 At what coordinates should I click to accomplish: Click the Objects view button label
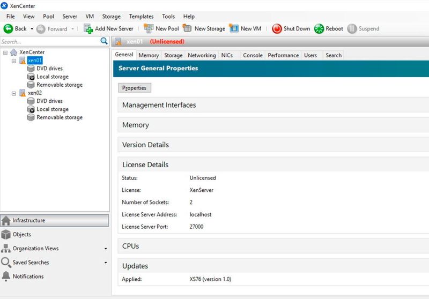(x=21, y=235)
